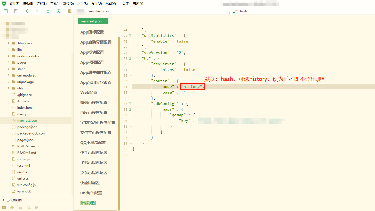
Task: Click the settings list vertical scrollbar
Action: (119, 124)
